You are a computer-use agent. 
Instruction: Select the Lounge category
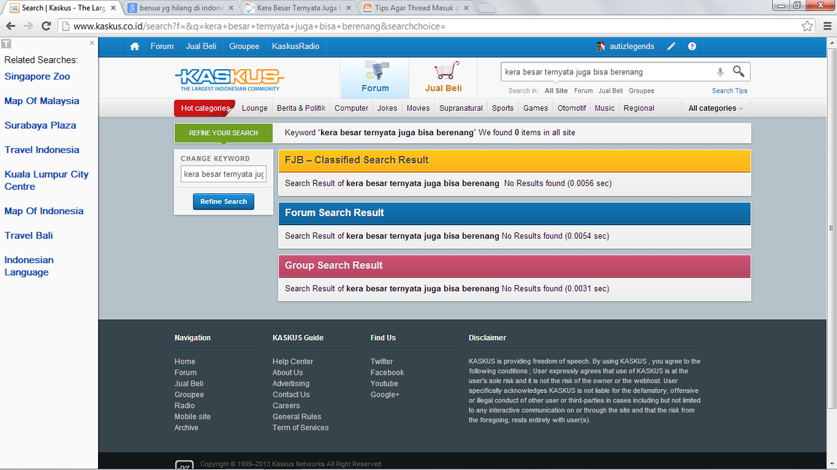pyautogui.click(x=254, y=108)
